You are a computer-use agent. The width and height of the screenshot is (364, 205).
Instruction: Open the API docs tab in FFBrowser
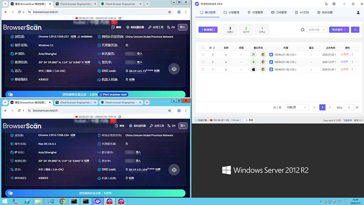tap(302, 12)
